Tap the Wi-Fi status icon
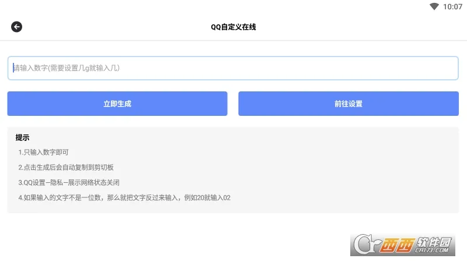The image size is (467, 262). tap(434, 6)
